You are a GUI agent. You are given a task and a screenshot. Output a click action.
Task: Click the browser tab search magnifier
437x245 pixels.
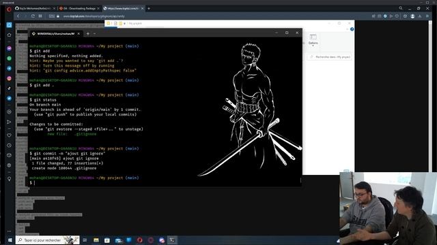[x=401, y=8]
